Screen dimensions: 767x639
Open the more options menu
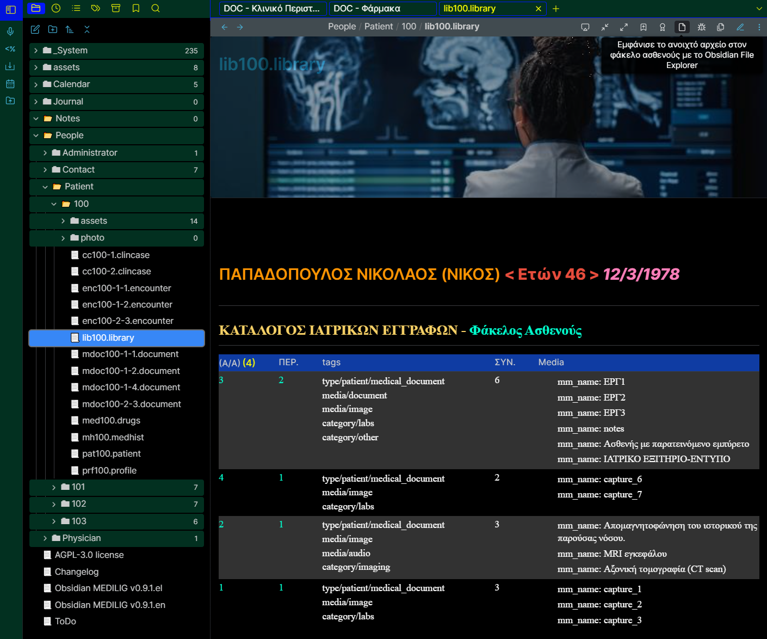pos(759,27)
